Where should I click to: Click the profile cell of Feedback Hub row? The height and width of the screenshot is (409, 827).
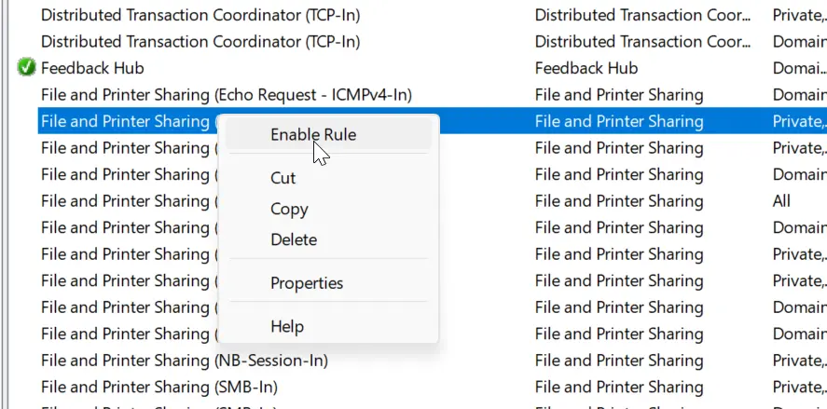(x=800, y=68)
